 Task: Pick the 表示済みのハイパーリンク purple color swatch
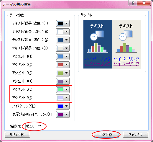pyautogui.click(x=60, y=114)
